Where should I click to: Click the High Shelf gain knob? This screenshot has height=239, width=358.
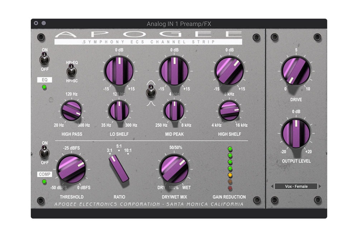(229, 71)
